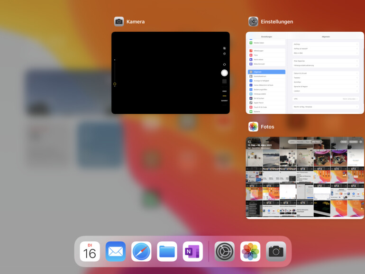Expand the iPad-Speicher row

[326, 61]
